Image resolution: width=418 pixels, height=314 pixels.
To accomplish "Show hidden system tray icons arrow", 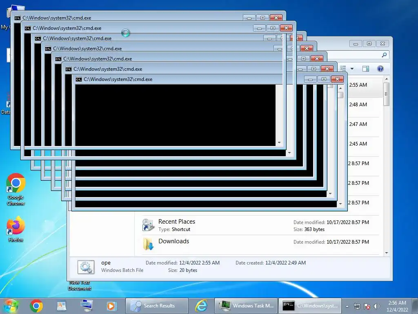I will tap(347, 306).
